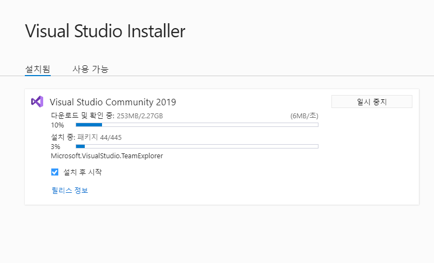The height and width of the screenshot is (263, 434).
Task: Click the Visual Studio Installer heading
Action: pyautogui.click(x=105, y=31)
